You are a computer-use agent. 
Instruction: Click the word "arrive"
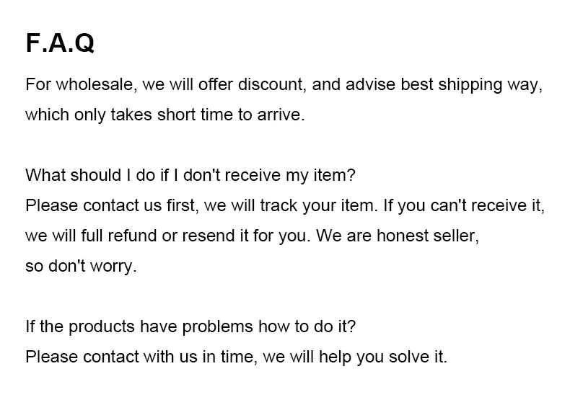coord(280,115)
